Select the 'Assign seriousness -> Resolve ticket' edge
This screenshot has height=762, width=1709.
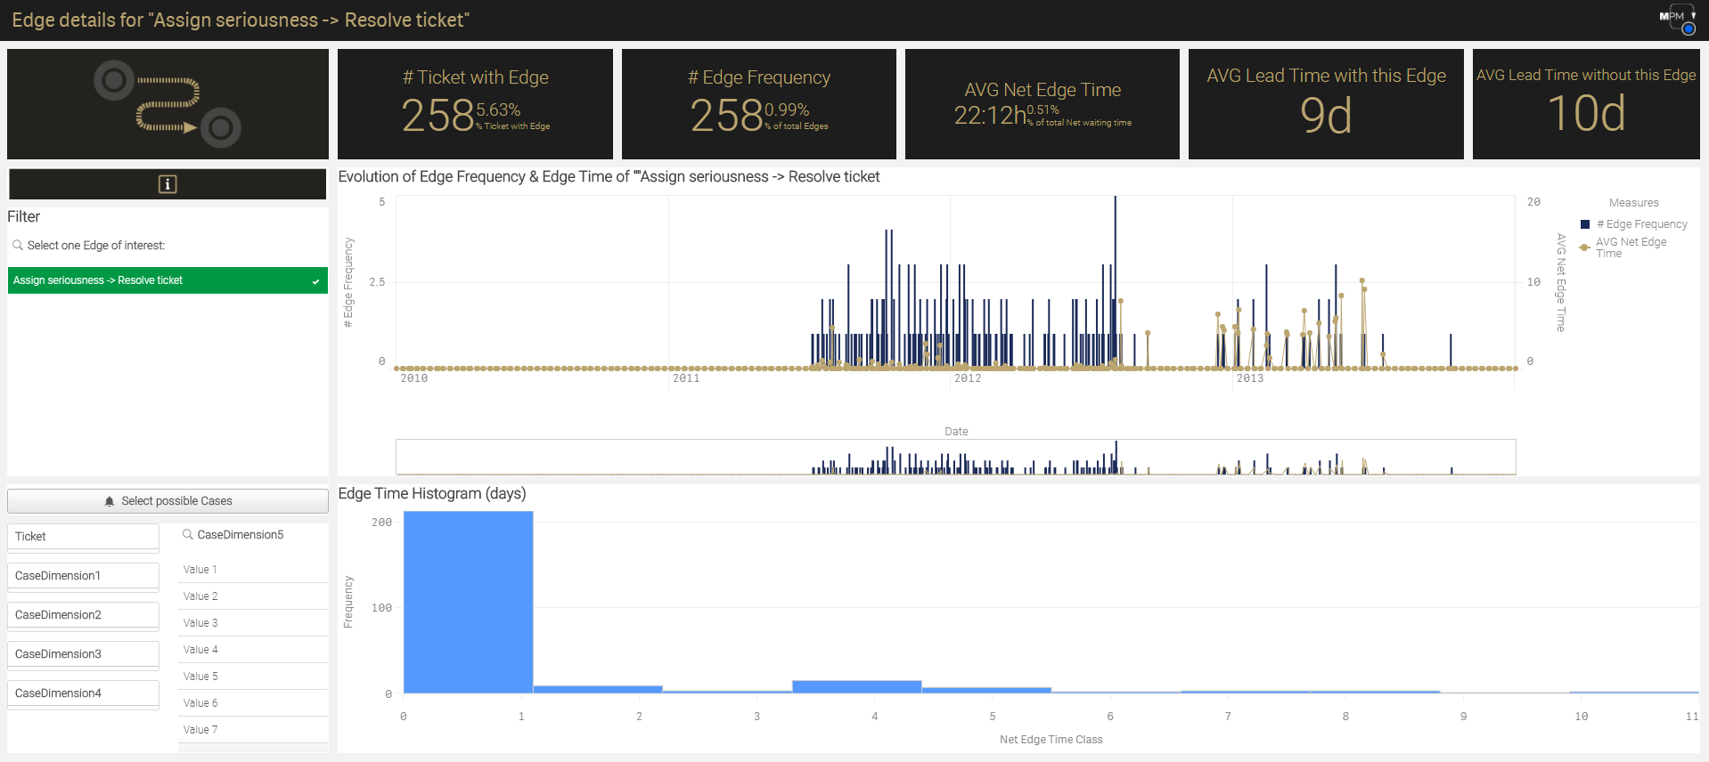[x=168, y=280]
